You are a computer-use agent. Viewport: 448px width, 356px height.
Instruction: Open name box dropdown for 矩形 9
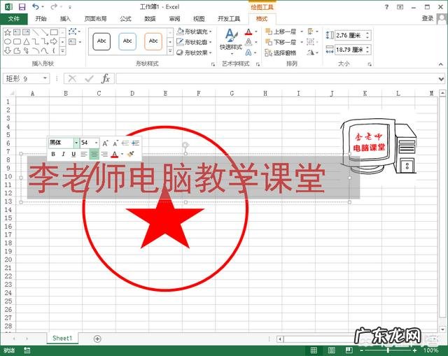pos(45,78)
